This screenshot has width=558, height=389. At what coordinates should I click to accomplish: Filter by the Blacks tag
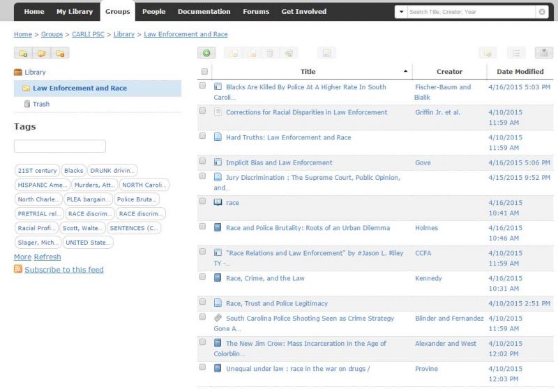click(x=73, y=170)
